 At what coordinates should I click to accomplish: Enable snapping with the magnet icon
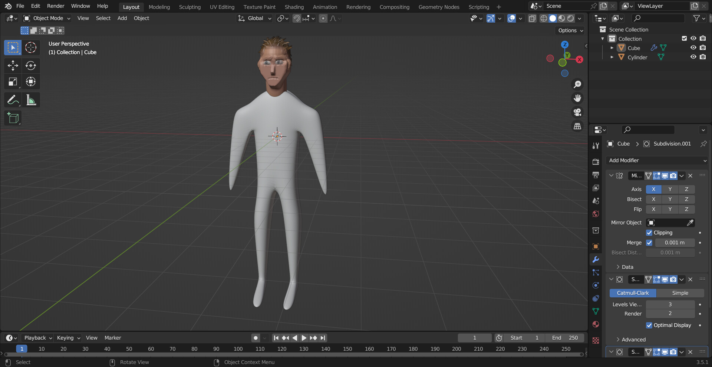click(296, 18)
